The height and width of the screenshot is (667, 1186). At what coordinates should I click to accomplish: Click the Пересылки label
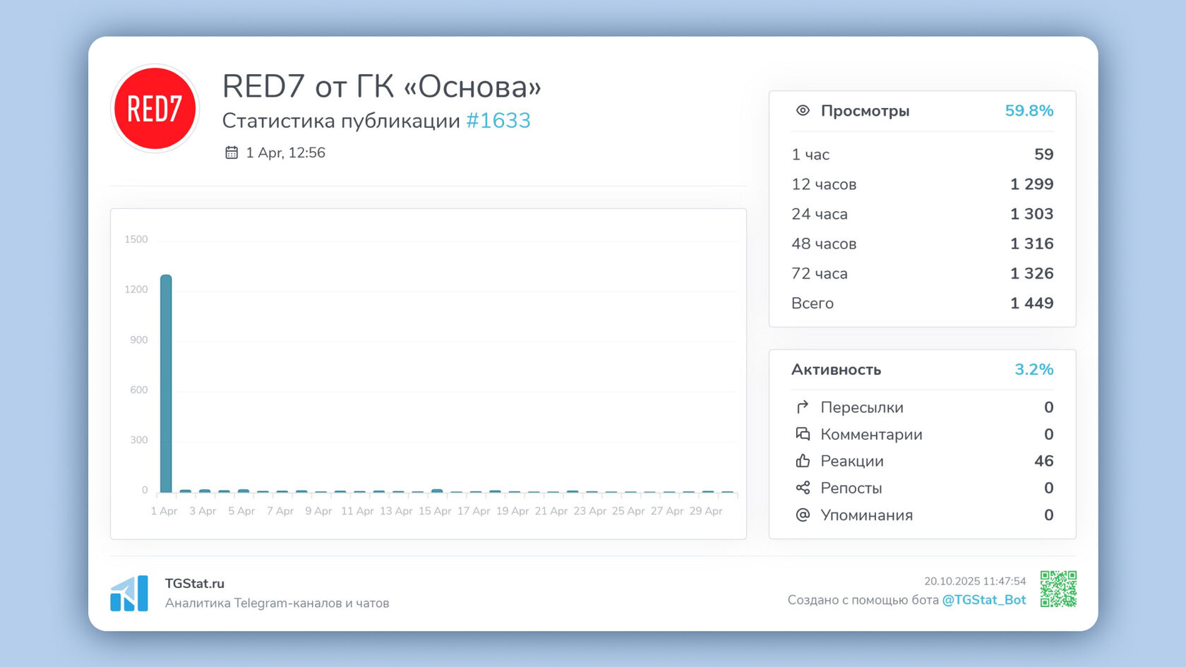point(862,407)
